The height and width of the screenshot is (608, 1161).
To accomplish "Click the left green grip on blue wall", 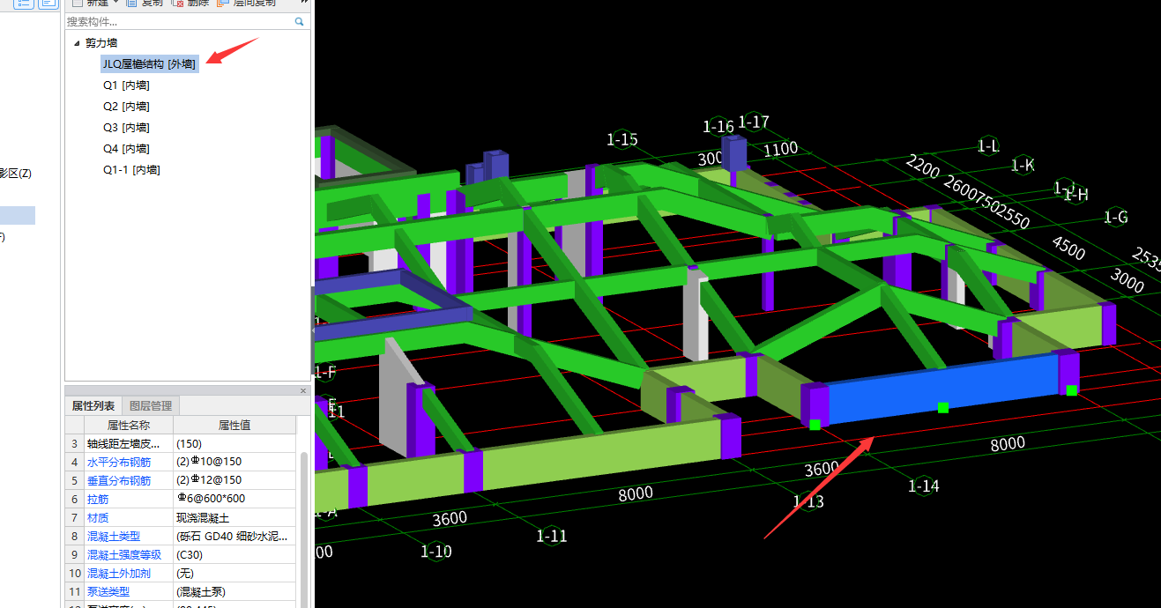I will click(x=815, y=425).
